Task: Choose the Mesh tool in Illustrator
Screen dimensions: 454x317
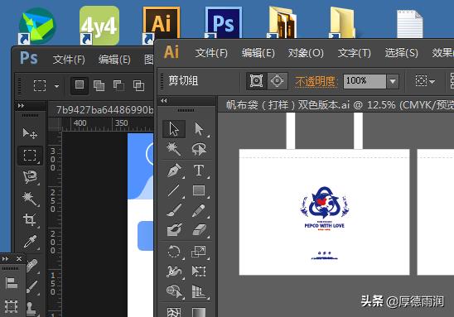Action: pos(174,312)
